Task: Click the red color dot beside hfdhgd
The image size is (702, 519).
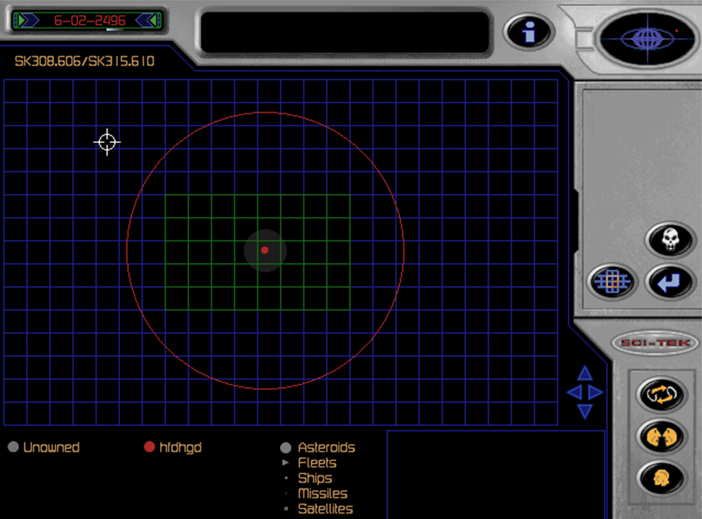Action: tap(149, 447)
